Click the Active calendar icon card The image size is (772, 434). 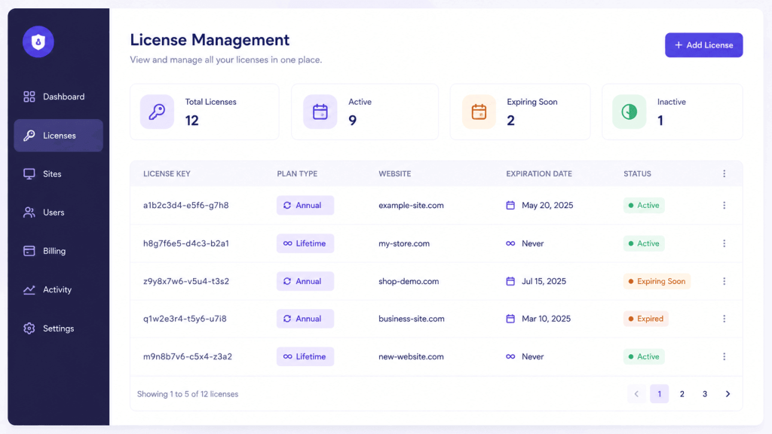(x=320, y=112)
